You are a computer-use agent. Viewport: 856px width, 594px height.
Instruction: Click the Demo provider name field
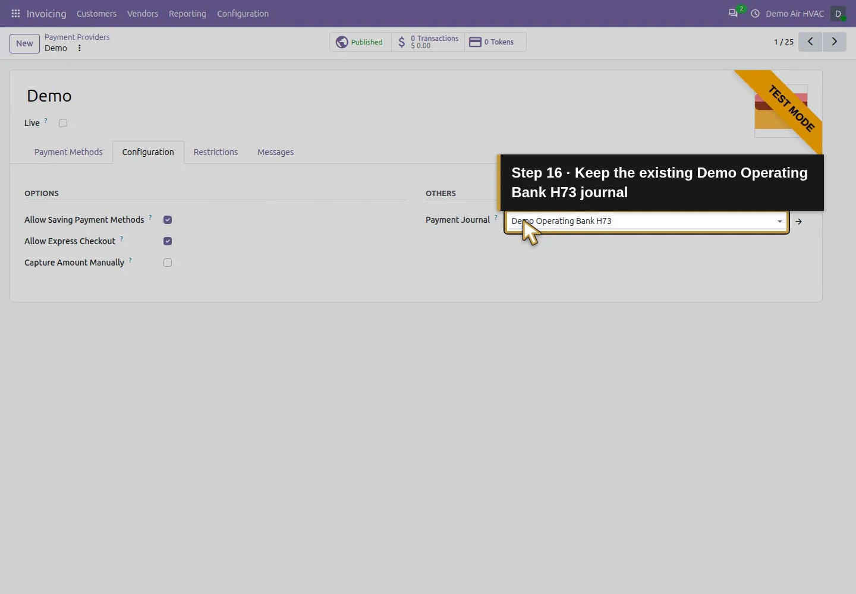tap(49, 96)
